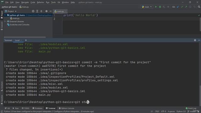Image resolution: width=201 pixels, height=113 pixels.
Task: Open the File menu
Action: (7, 2)
